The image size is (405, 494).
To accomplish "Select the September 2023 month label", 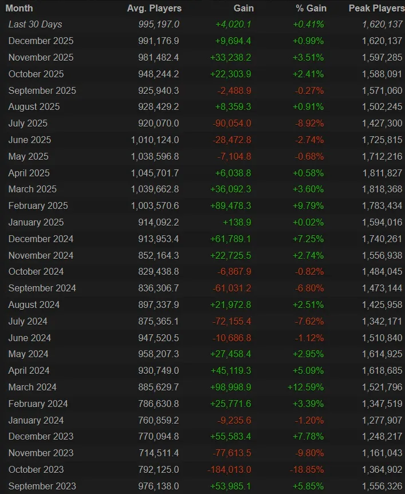I will pyautogui.click(x=42, y=486).
